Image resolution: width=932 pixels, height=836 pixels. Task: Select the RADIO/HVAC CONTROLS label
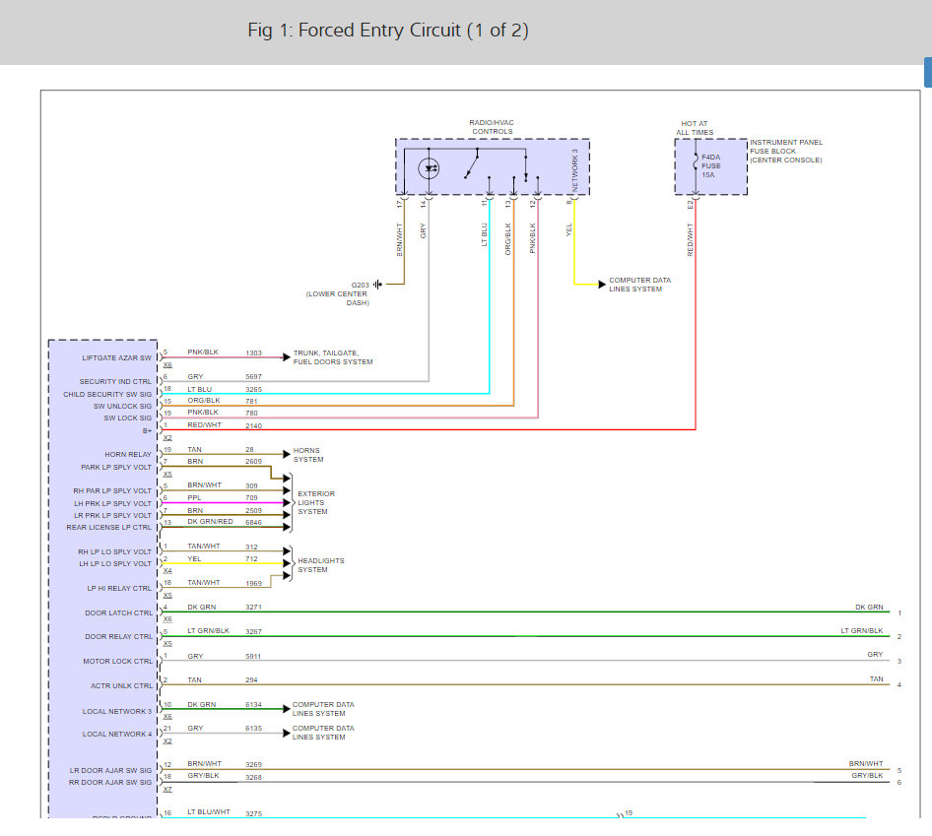coord(492,127)
